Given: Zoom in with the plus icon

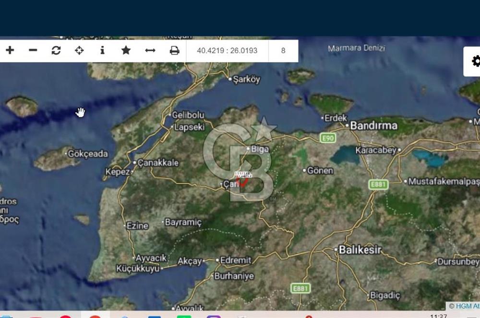Looking at the screenshot, I should 10,50.
